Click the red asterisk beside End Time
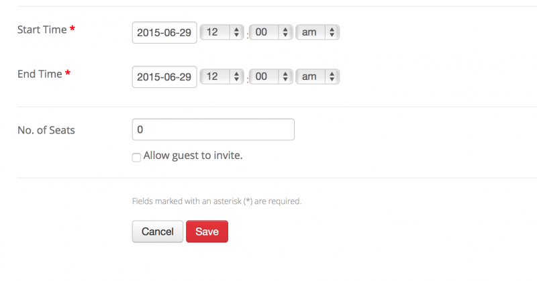Image resolution: width=537 pixels, height=281 pixels. point(68,74)
